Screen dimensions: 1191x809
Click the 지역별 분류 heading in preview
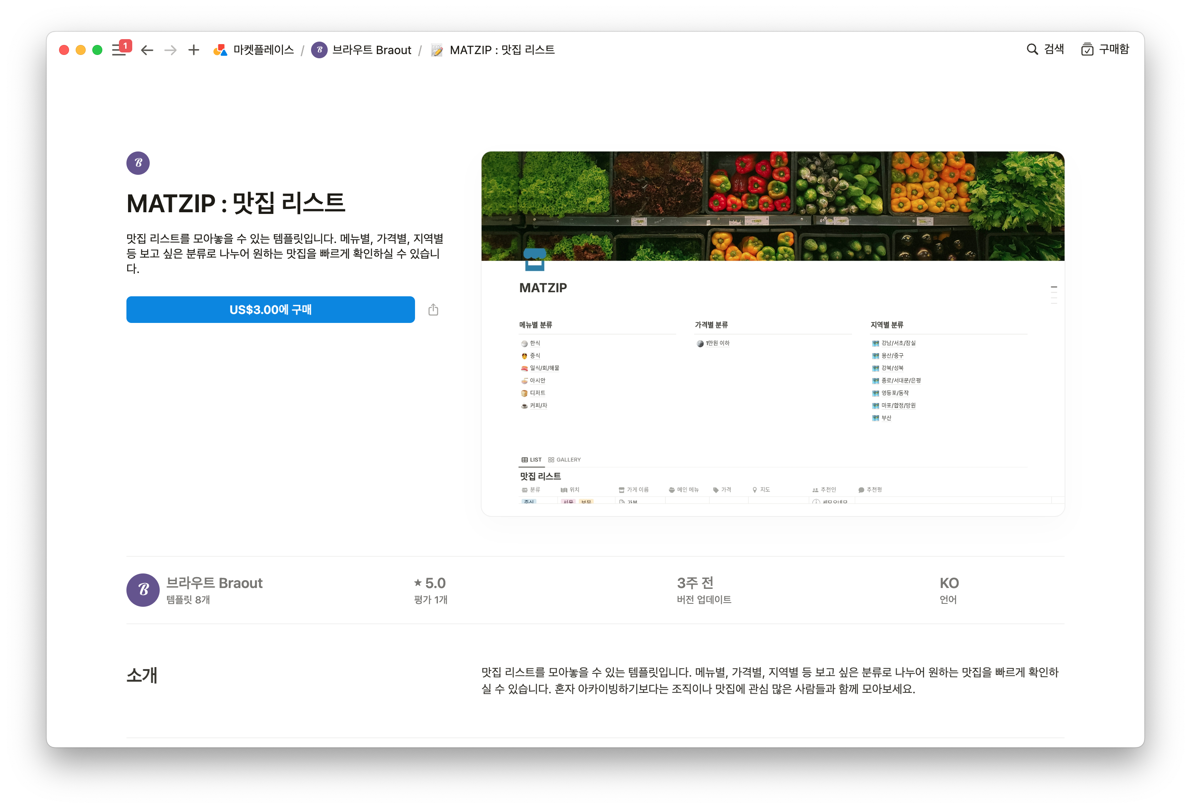pyautogui.click(x=887, y=325)
